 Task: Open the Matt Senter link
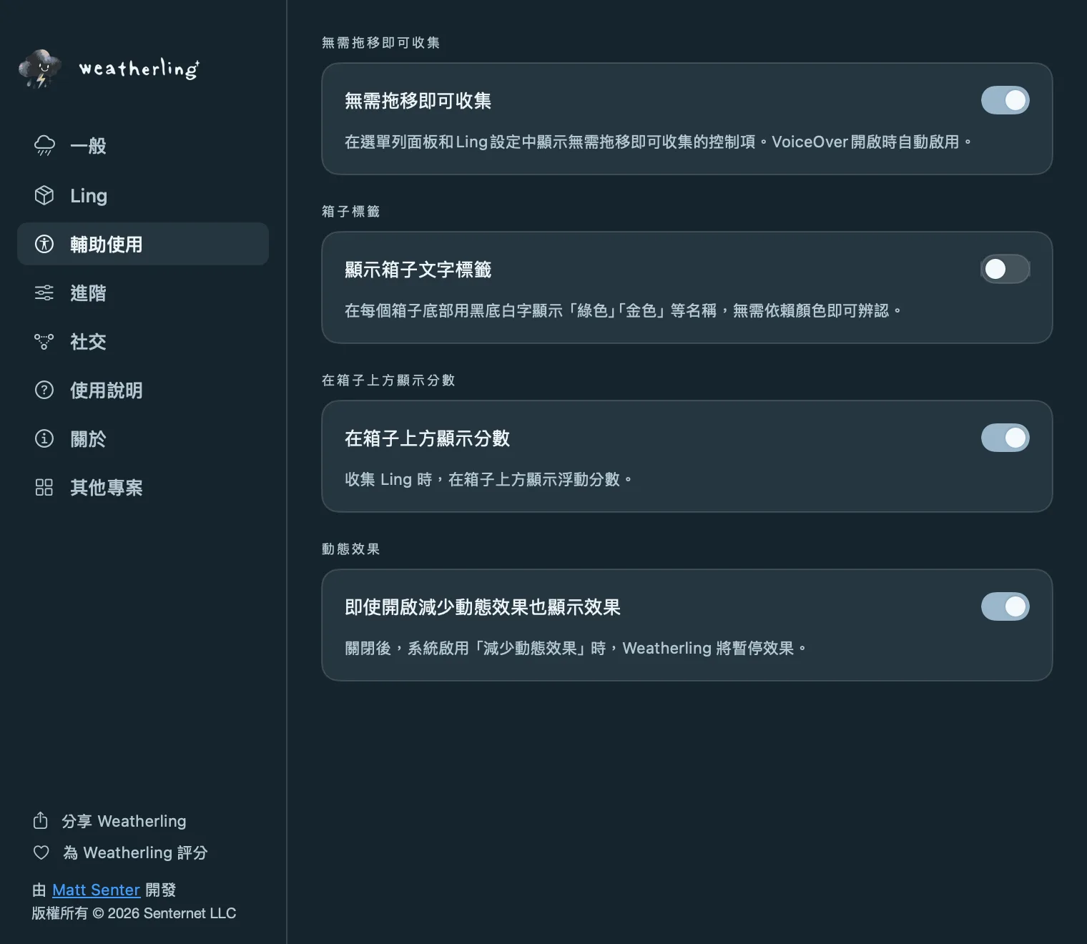(x=96, y=890)
